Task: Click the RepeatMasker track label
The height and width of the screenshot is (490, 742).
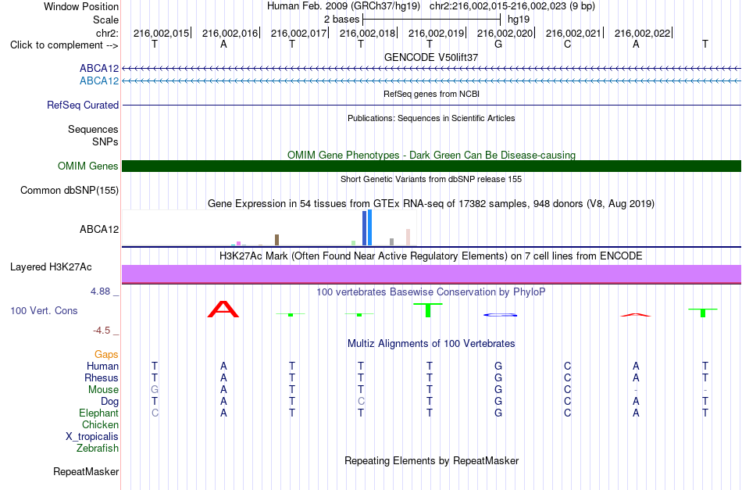Action: 86,472
